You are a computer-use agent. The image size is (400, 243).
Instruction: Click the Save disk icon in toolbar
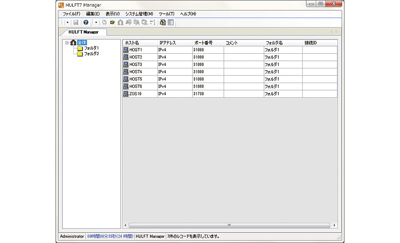[76, 22]
